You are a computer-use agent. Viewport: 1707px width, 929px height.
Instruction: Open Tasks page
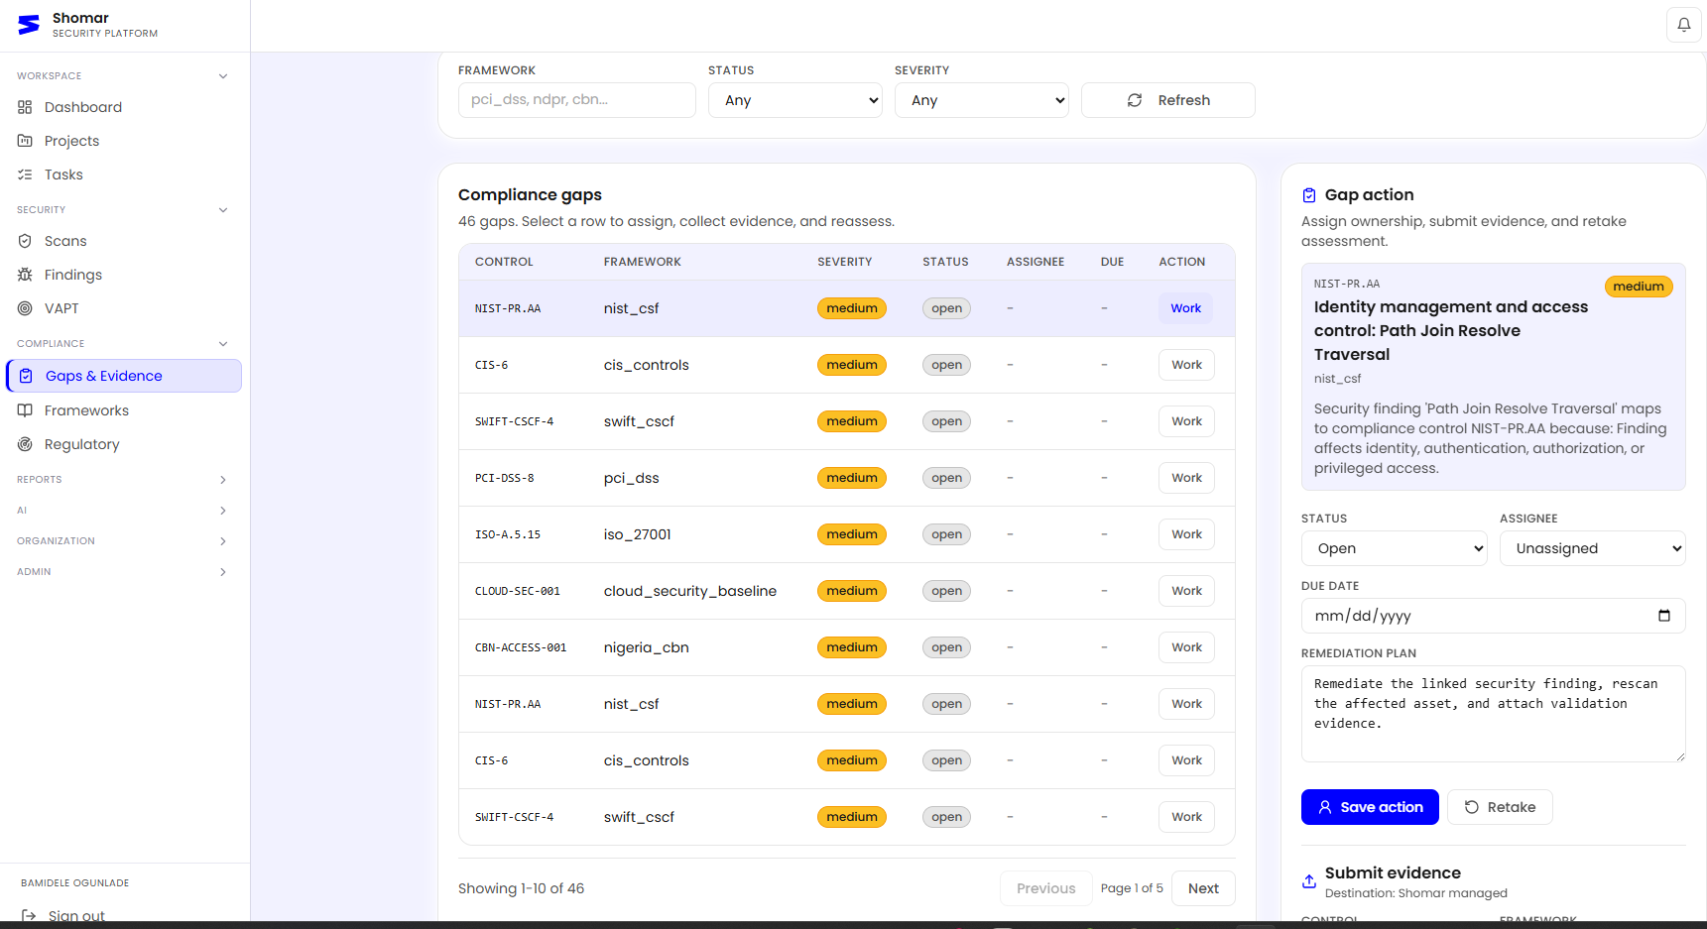124,174
